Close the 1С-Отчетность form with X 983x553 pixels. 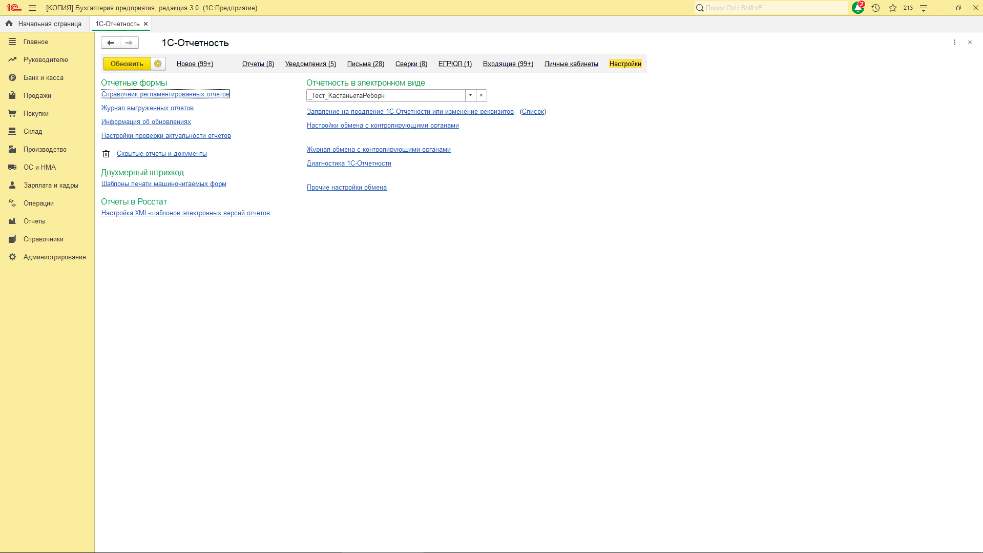click(x=970, y=43)
